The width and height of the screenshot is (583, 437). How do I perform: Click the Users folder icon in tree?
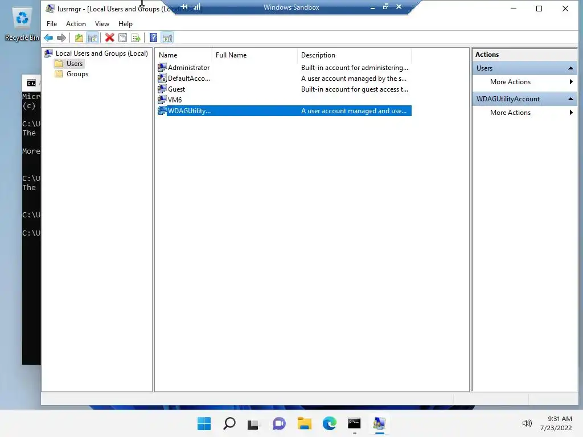[59, 64]
